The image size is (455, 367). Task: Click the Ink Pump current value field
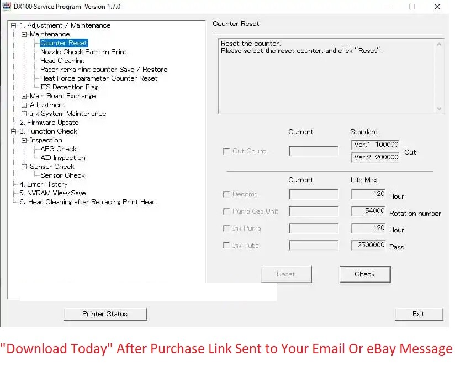[314, 228]
